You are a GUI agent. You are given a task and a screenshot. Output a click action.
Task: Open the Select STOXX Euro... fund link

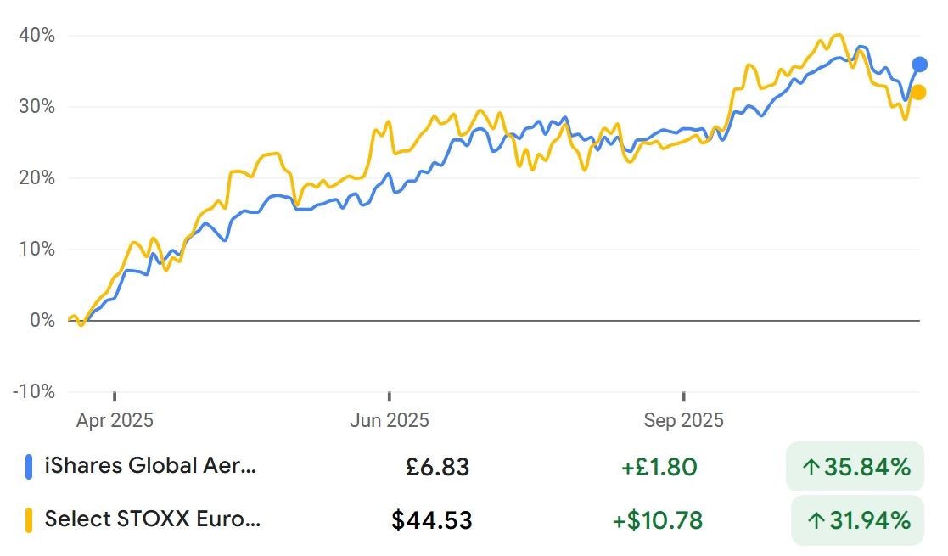(x=153, y=519)
